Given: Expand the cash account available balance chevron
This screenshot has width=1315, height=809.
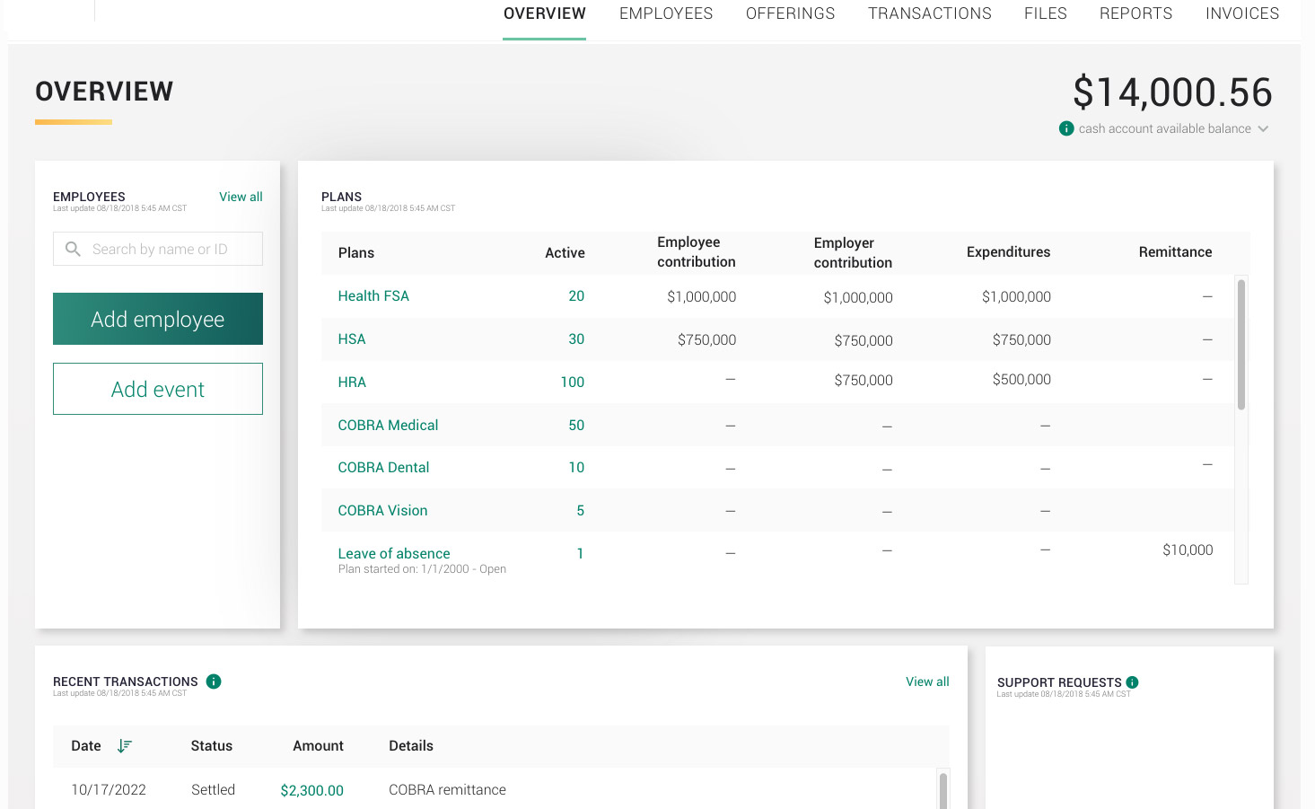Looking at the screenshot, I should [x=1263, y=129].
